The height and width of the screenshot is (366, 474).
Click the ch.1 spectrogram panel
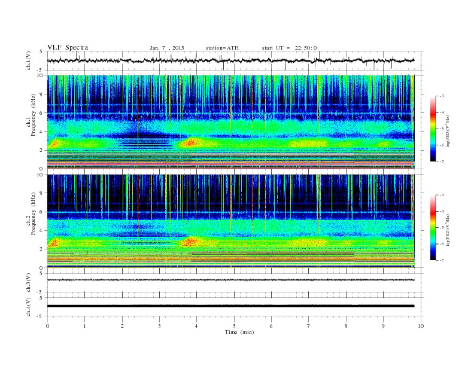231,122
